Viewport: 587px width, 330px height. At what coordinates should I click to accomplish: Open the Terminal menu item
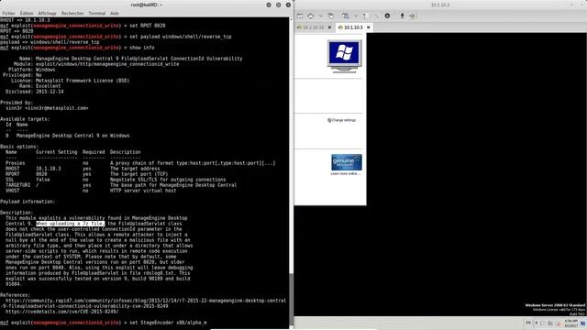click(97, 13)
